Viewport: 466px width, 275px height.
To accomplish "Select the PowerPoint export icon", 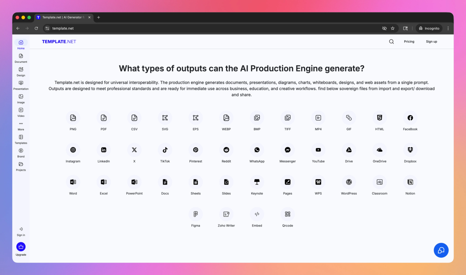I will coord(134,182).
